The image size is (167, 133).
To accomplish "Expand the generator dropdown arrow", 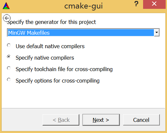I will [x=157, y=32].
